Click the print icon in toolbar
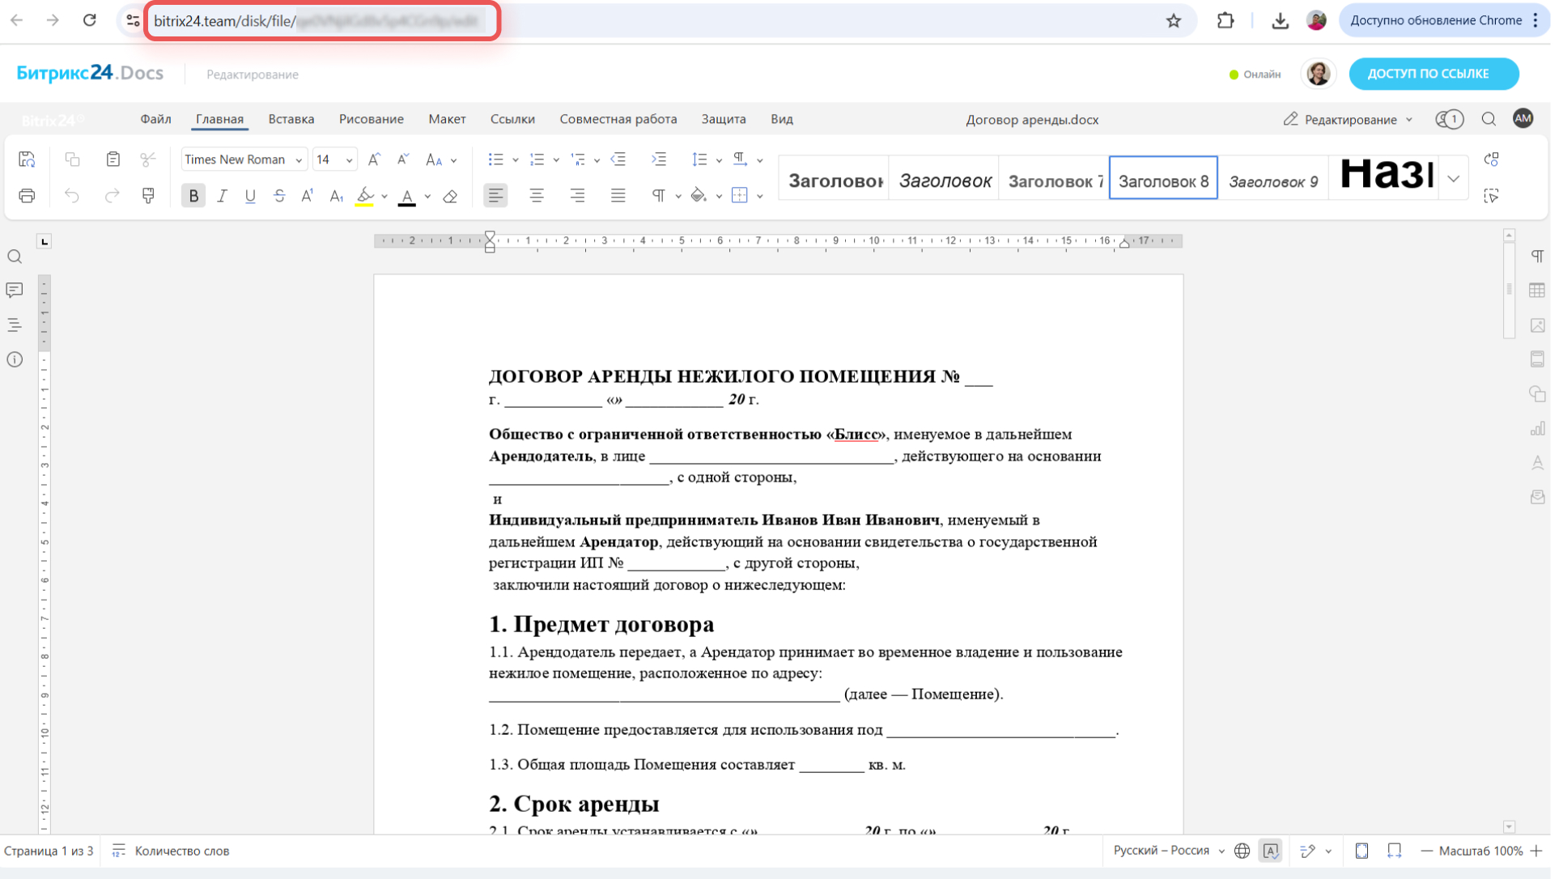The width and height of the screenshot is (1559, 879). pyautogui.click(x=27, y=196)
